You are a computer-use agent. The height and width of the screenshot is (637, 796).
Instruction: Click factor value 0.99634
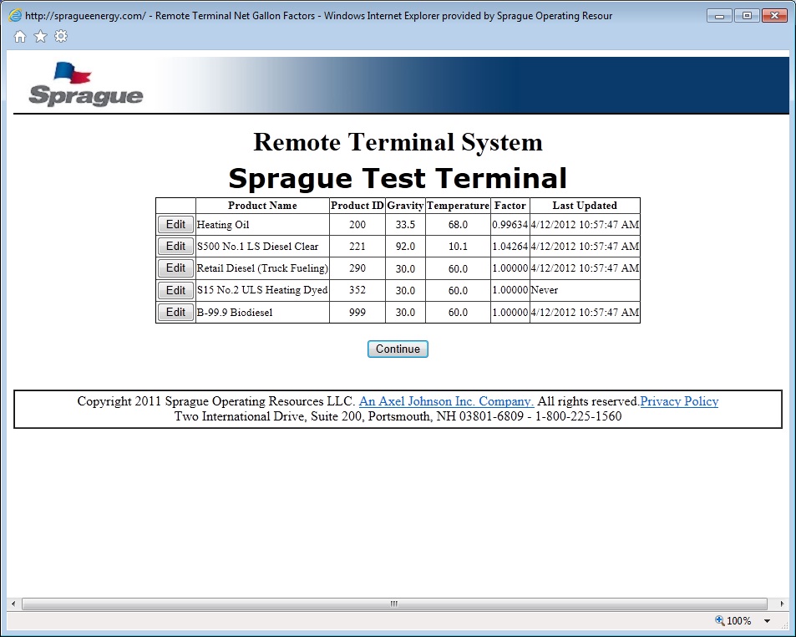(x=510, y=225)
